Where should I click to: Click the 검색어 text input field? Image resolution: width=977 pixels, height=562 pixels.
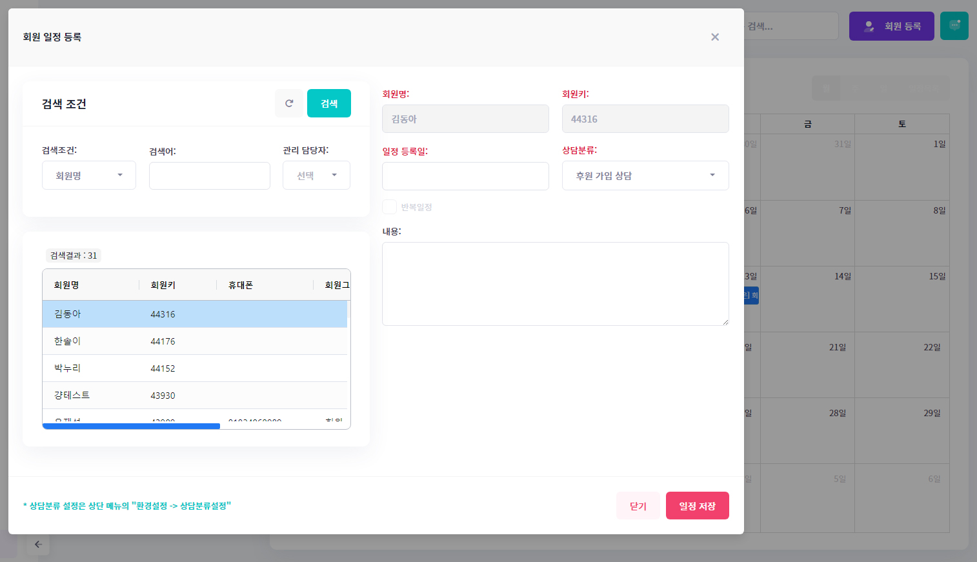(x=209, y=176)
